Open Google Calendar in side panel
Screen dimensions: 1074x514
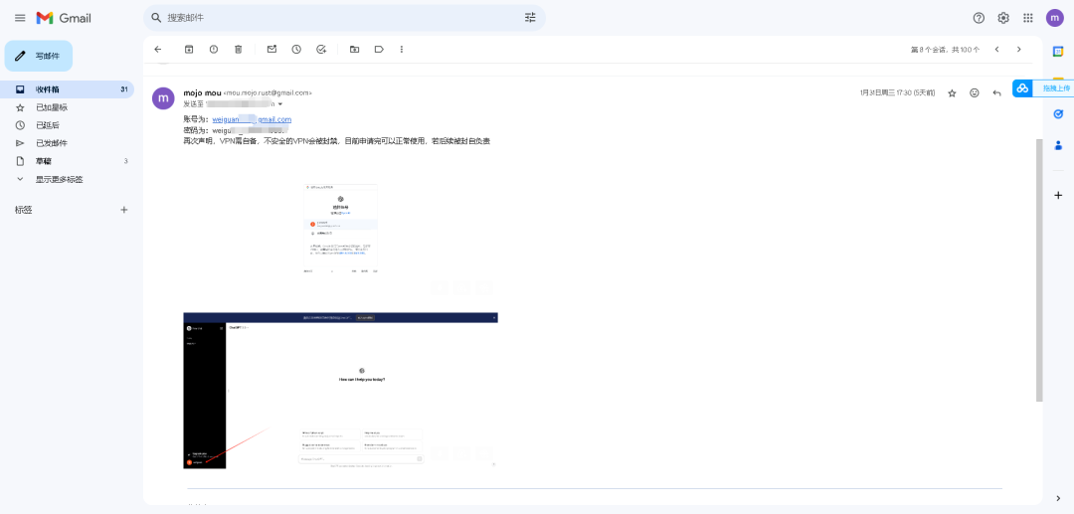pyautogui.click(x=1058, y=52)
